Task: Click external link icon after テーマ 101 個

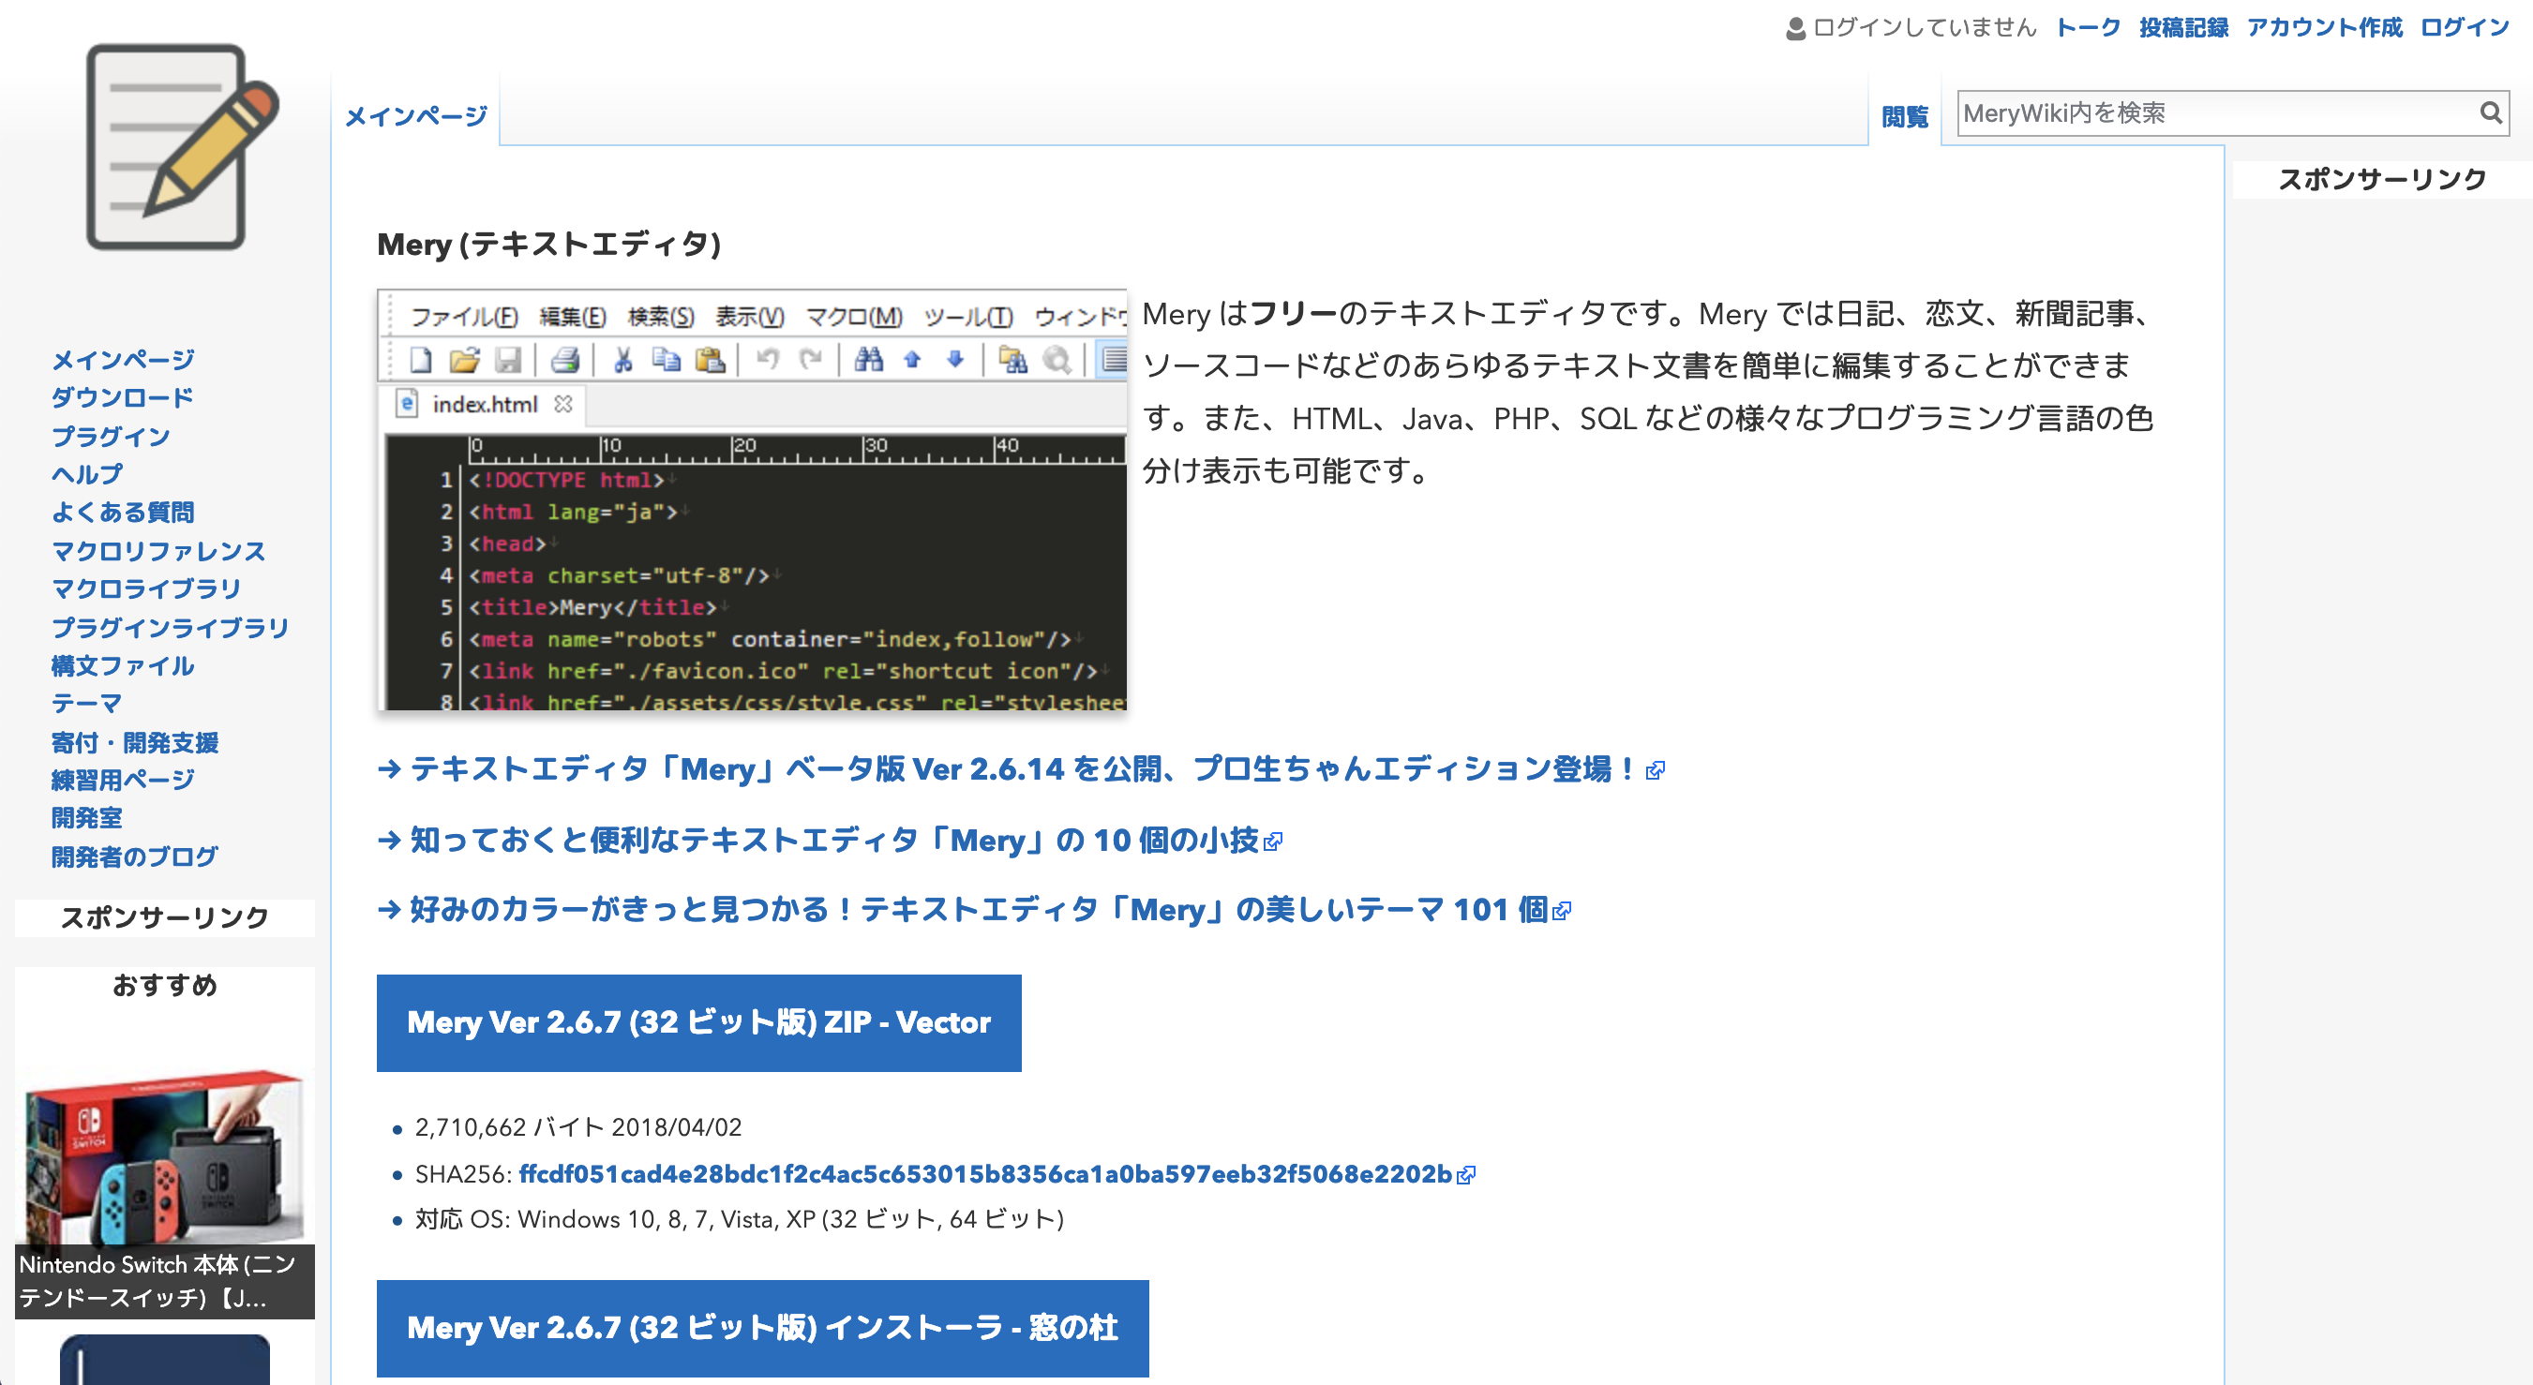Action: pos(1562,912)
